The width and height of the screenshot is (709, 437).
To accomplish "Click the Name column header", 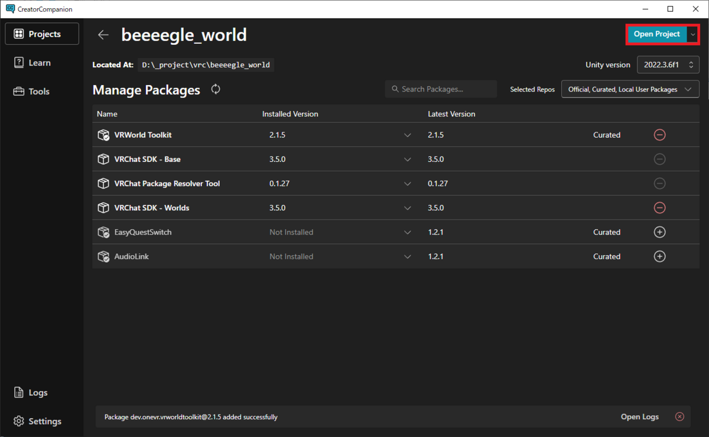I will pos(107,114).
